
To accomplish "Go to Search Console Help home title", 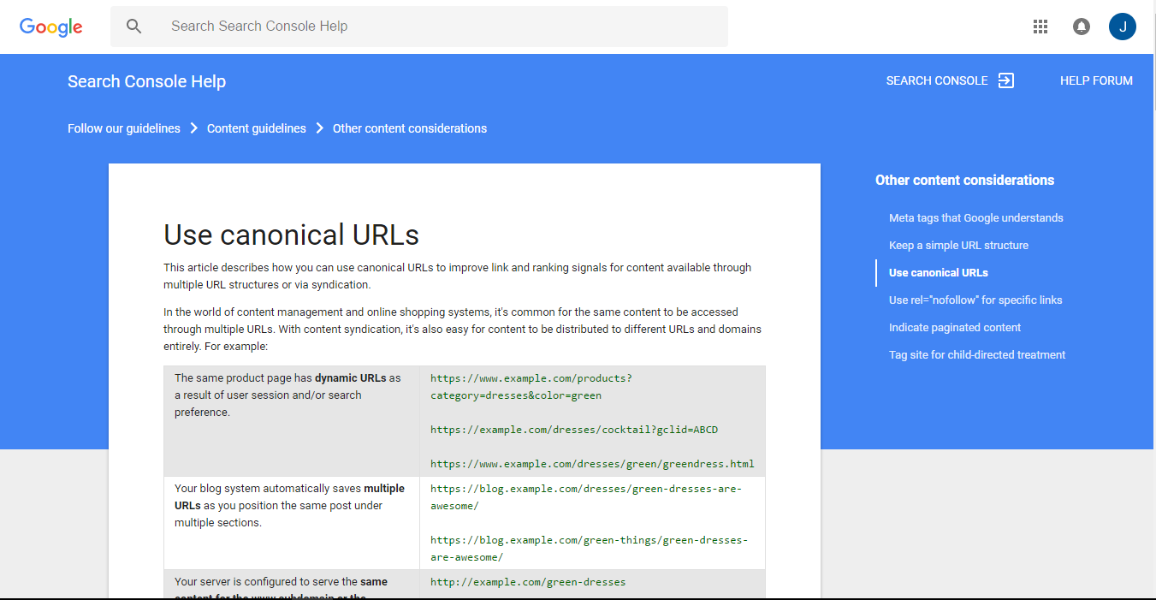I will [146, 81].
